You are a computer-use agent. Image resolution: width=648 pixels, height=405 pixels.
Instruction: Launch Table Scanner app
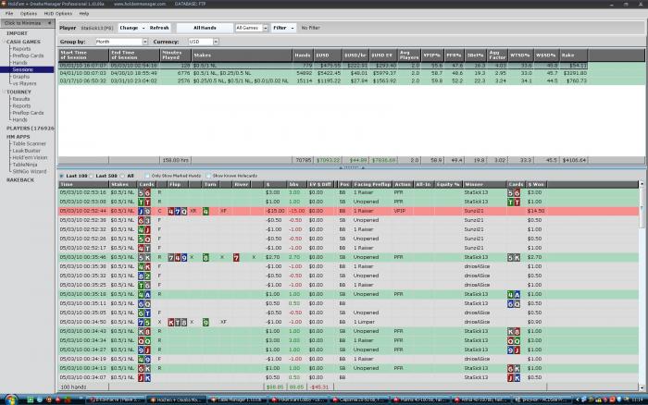pos(29,143)
